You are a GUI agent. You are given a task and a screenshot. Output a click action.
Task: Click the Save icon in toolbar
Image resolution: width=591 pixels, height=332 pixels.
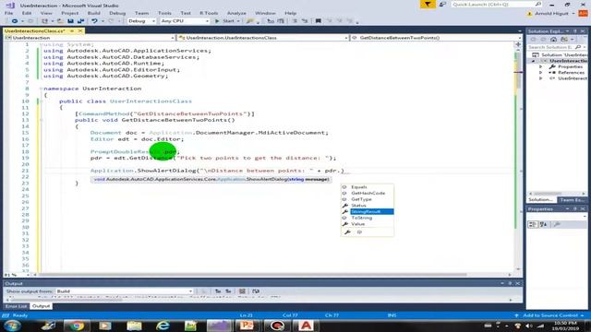(x=70, y=21)
